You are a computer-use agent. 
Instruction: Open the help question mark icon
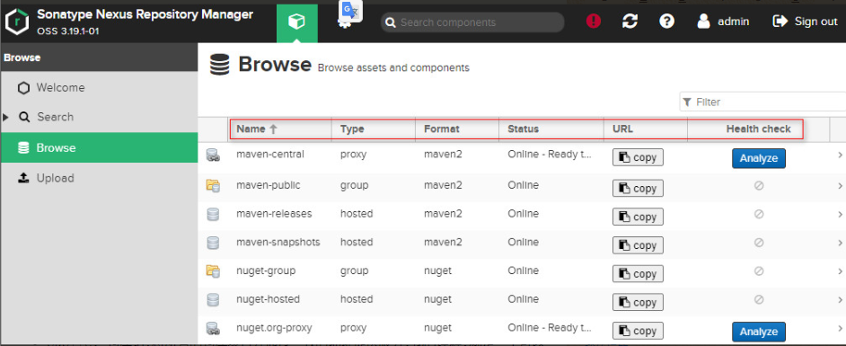tap(667, 21)
